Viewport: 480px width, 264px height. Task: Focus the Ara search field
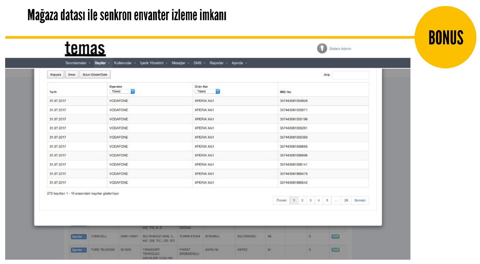(350, 75)
